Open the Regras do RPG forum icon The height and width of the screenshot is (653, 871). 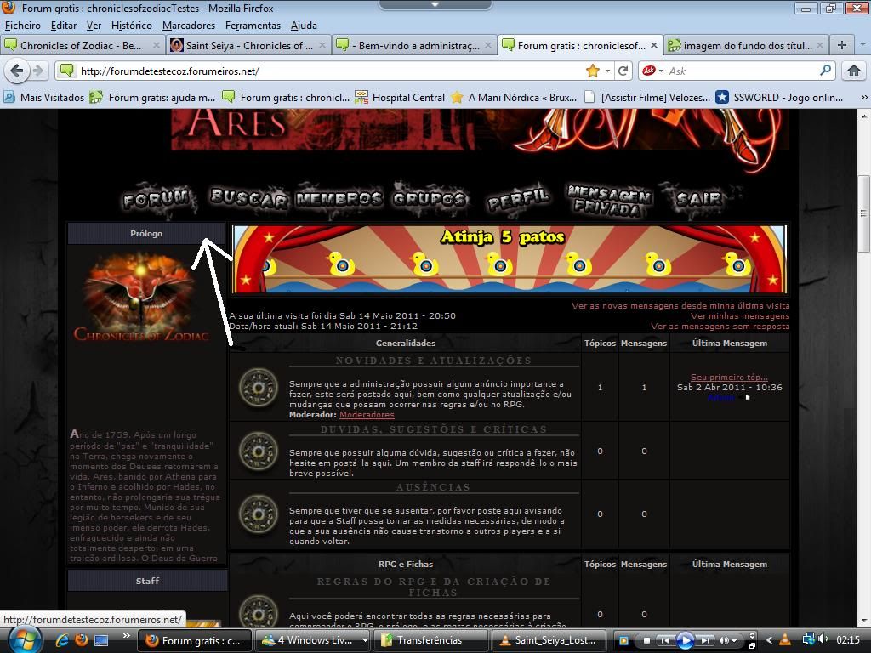coord(259,612)
